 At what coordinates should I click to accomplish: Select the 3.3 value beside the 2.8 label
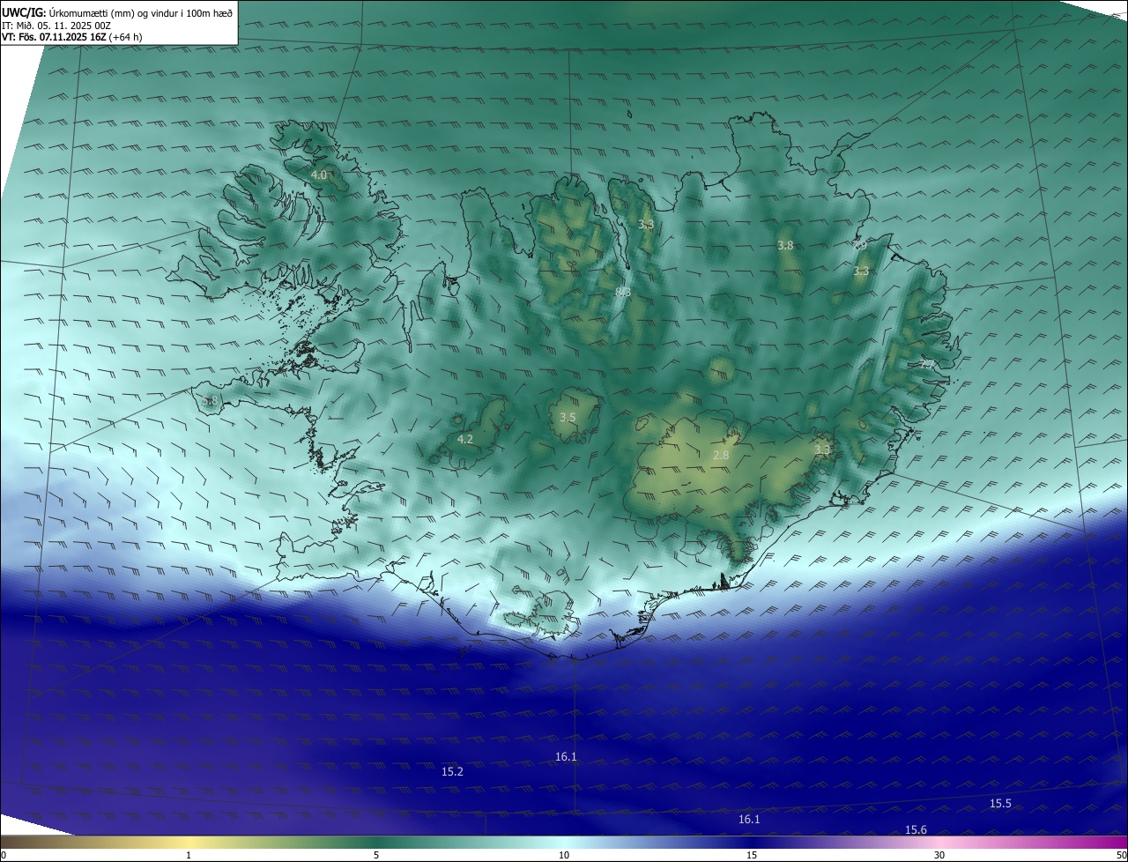coord(822,450)
